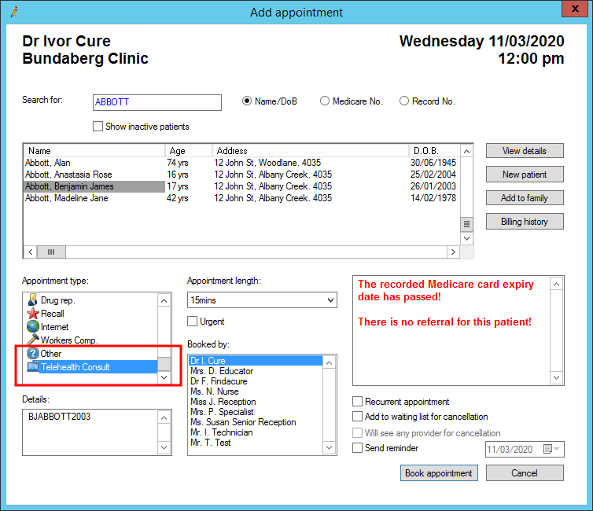Toggle Recurrent appointment checkbox
This screenshot has width=593, height=511.
tap(359, 402)
